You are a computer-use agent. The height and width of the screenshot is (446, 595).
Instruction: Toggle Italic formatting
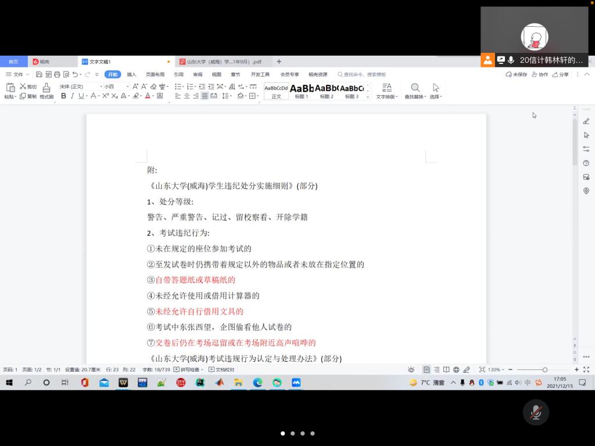(x=72, y=96)
